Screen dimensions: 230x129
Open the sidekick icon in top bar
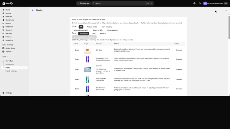click(194, 3)
